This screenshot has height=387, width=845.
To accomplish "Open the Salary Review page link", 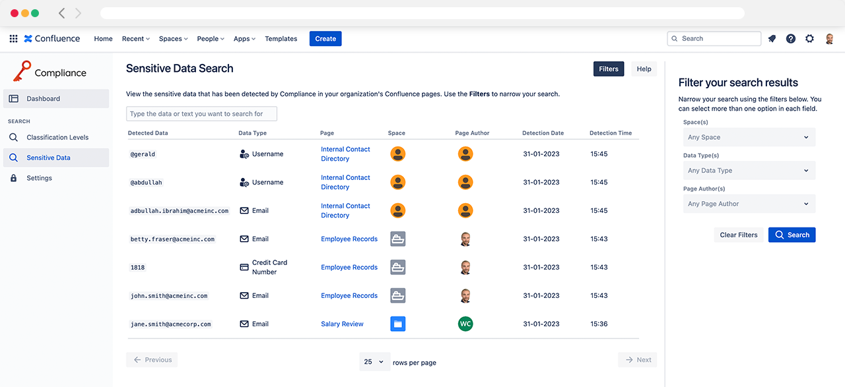I will pos(342,324).
